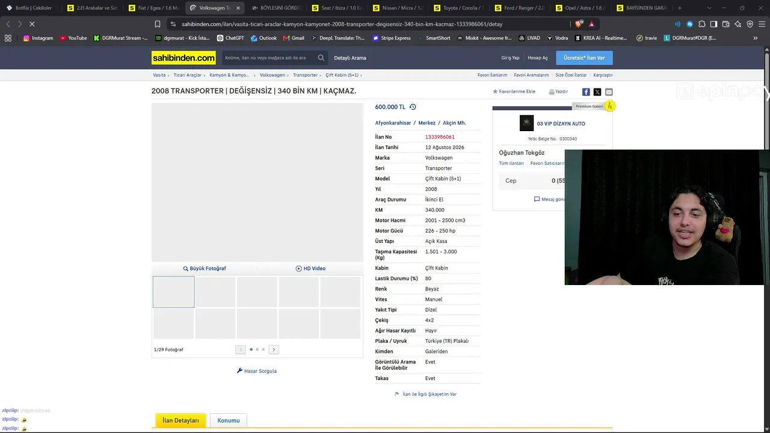770x433 pixels.
Task: Click the 03 VIP DİZAYN AUTO store logo
Action: click(526, 123)
